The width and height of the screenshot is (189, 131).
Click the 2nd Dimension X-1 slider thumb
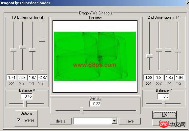150,56
